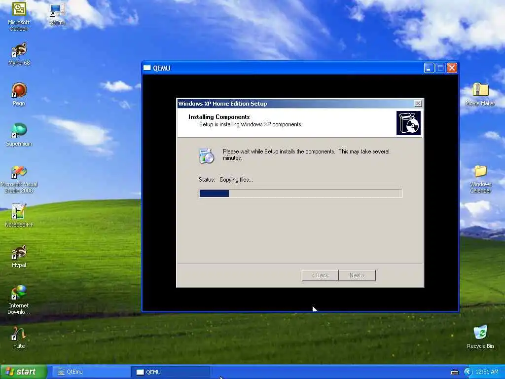Click the 'Installing Components' heading
Image resolution: width=505 pixels, height=379 pixels.
pos(219,117)
